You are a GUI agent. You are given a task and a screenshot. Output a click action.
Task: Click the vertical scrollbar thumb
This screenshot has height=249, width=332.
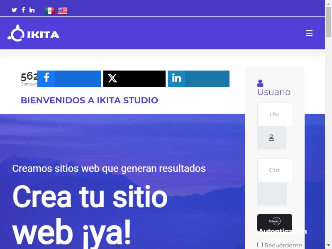tap(328, 22)
